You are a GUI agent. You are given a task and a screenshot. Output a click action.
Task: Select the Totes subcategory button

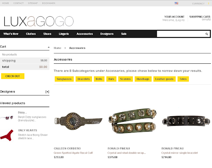(183, 79)
